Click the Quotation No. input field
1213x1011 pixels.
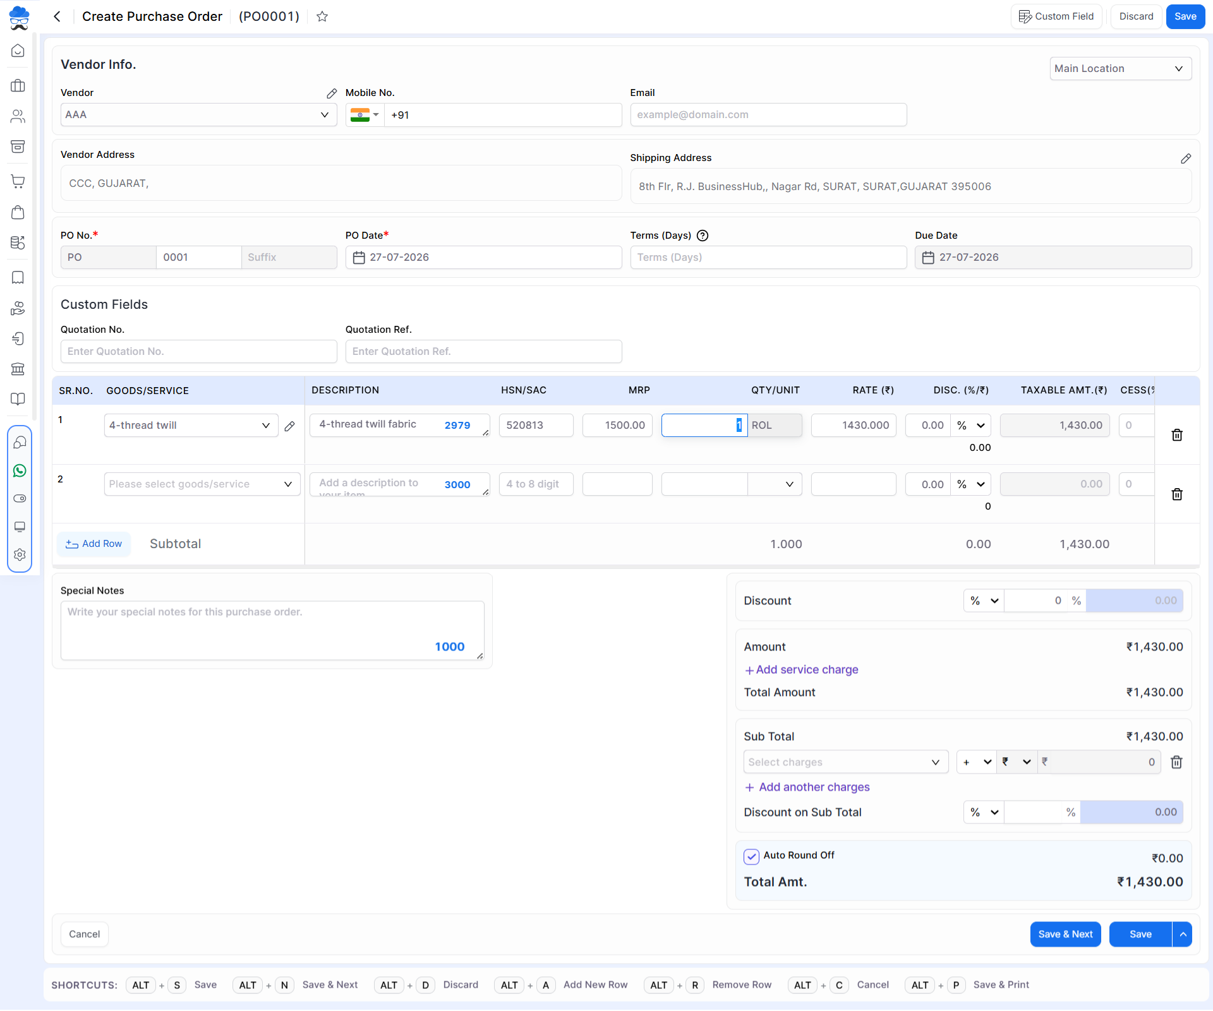click(x=198, y=352)
